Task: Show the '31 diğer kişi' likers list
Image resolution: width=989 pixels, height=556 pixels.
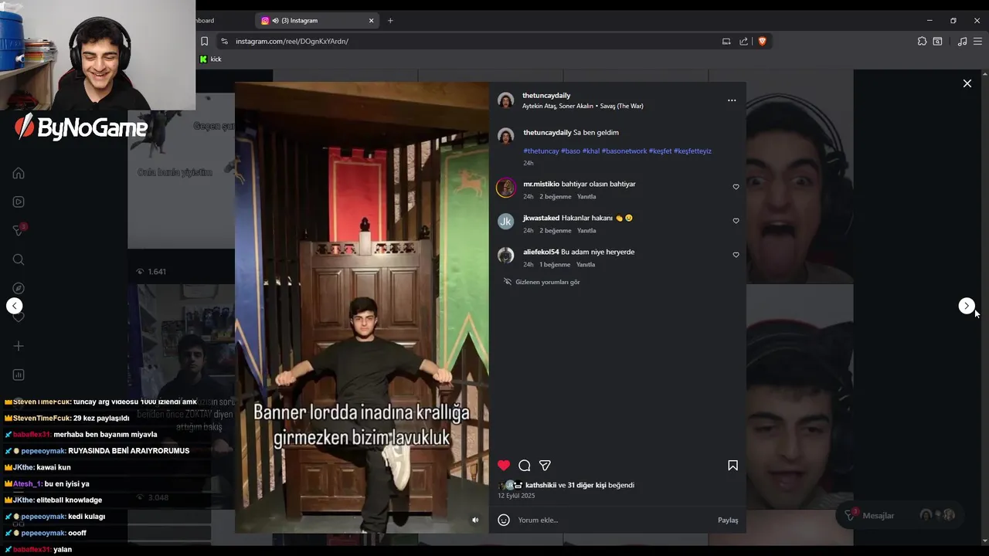Action: tap(587, 485)
